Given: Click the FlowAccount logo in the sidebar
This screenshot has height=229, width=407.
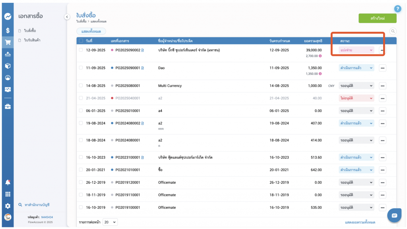Looking at the screenshot, I should coord(8,17).
